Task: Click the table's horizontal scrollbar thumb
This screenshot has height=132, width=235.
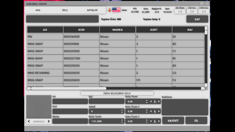Action: click(x=68, y=88)
